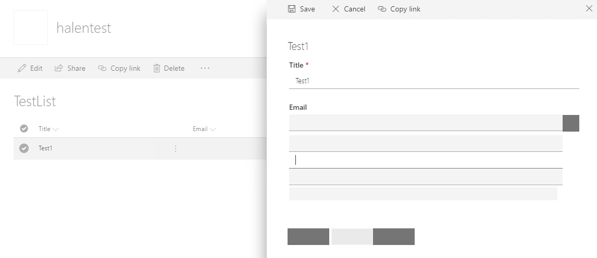Close the Test1 edit panel

pyautogui.click(x=589, y=8)
